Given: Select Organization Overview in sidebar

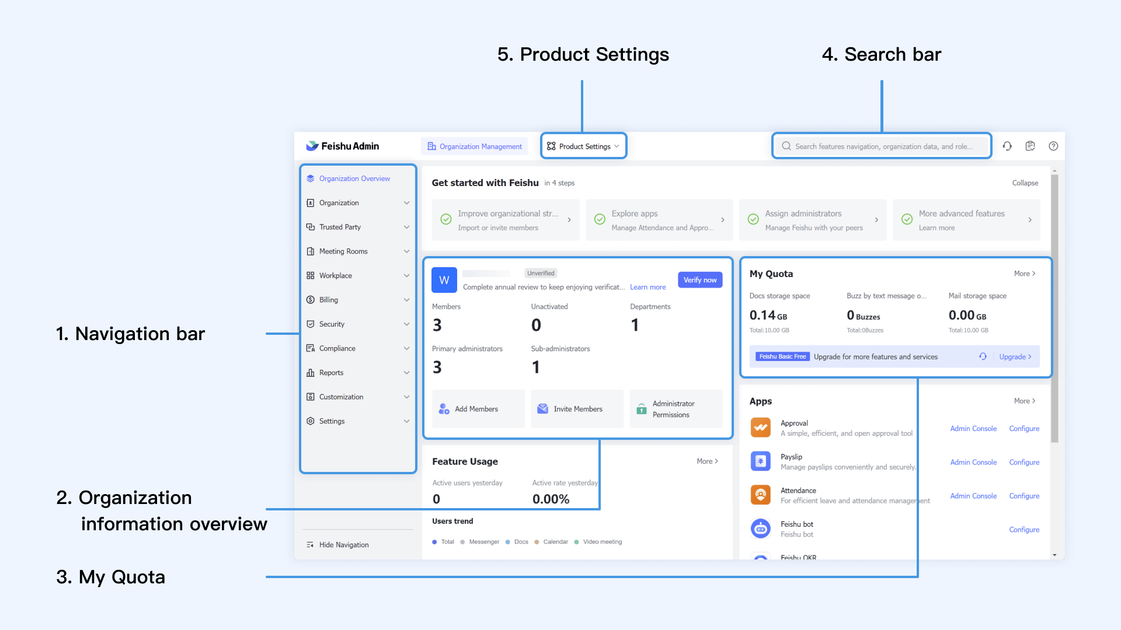Looking at the screenshot, I should pos(354,178).
